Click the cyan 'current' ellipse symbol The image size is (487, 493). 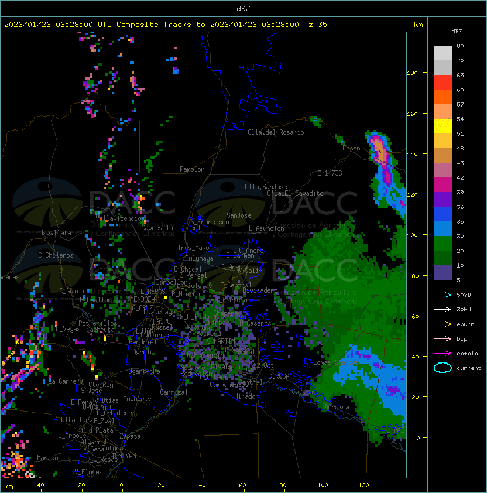(x=443, y=368)
